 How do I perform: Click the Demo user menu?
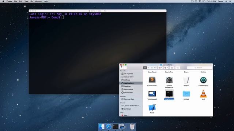click(x=220, y=1)
